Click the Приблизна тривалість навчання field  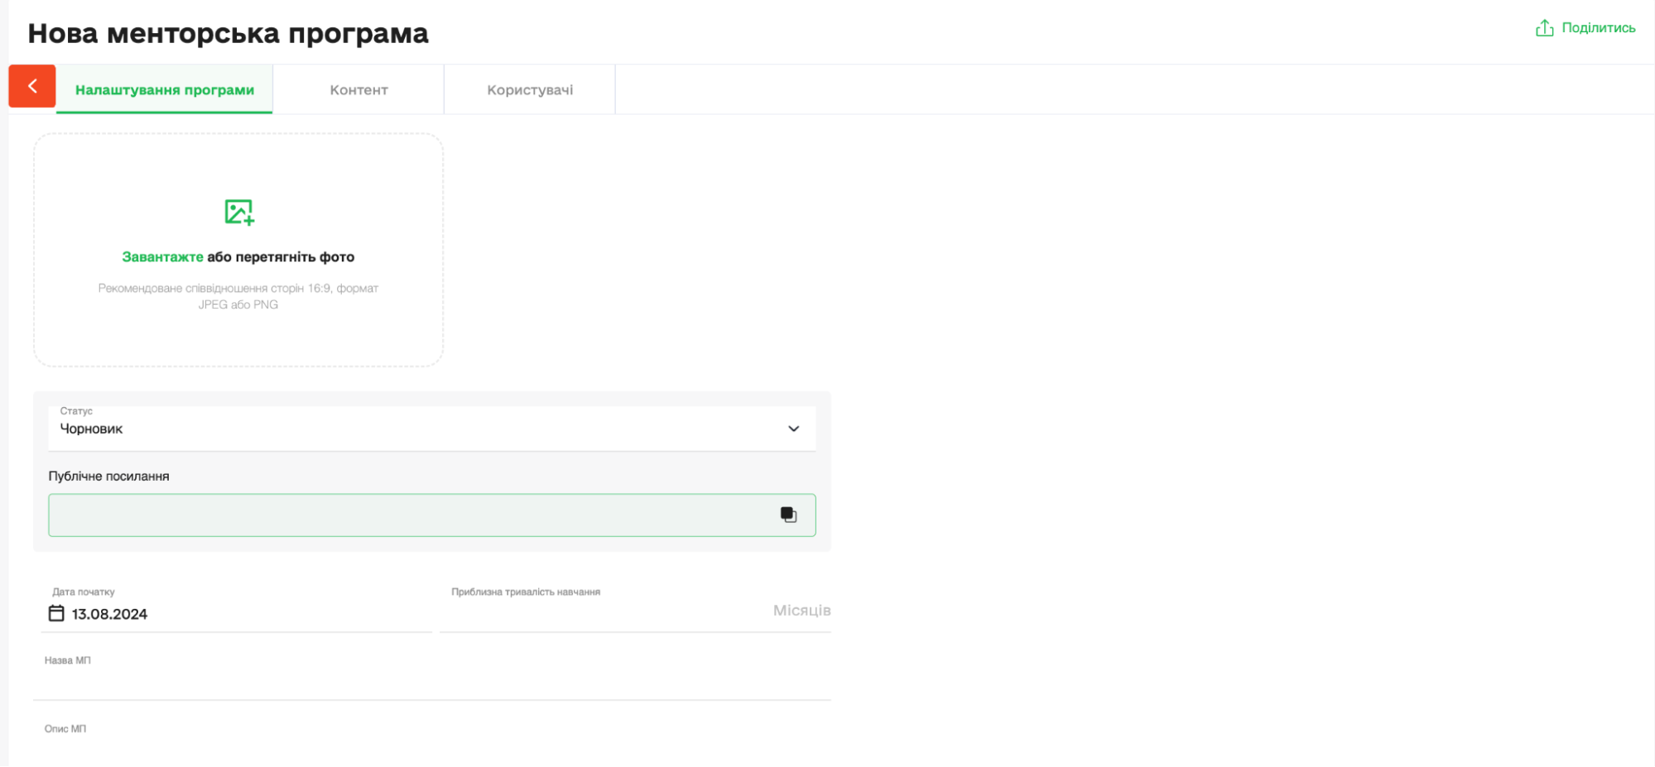point(604,612)
